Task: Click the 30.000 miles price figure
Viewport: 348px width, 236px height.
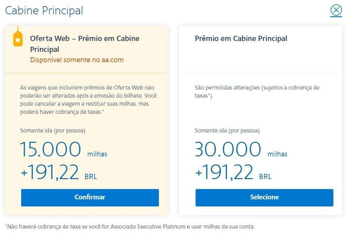Action: [x=228, y=149]
